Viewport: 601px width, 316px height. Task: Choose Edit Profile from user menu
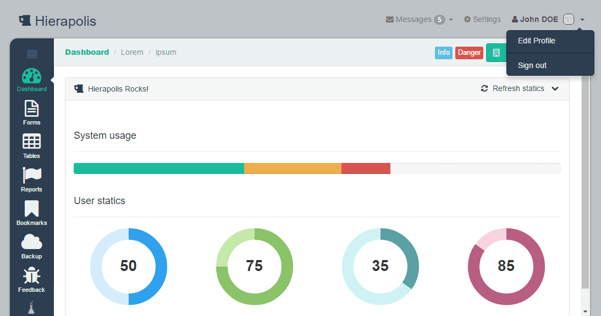pyautogui.click(x=537, y=41)
